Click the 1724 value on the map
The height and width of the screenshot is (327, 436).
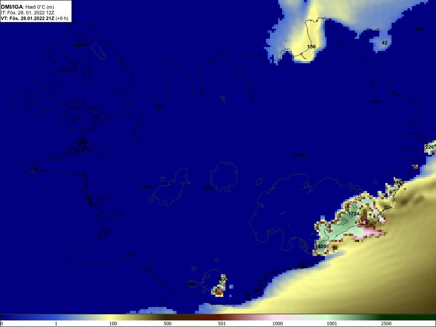(354, 214)
